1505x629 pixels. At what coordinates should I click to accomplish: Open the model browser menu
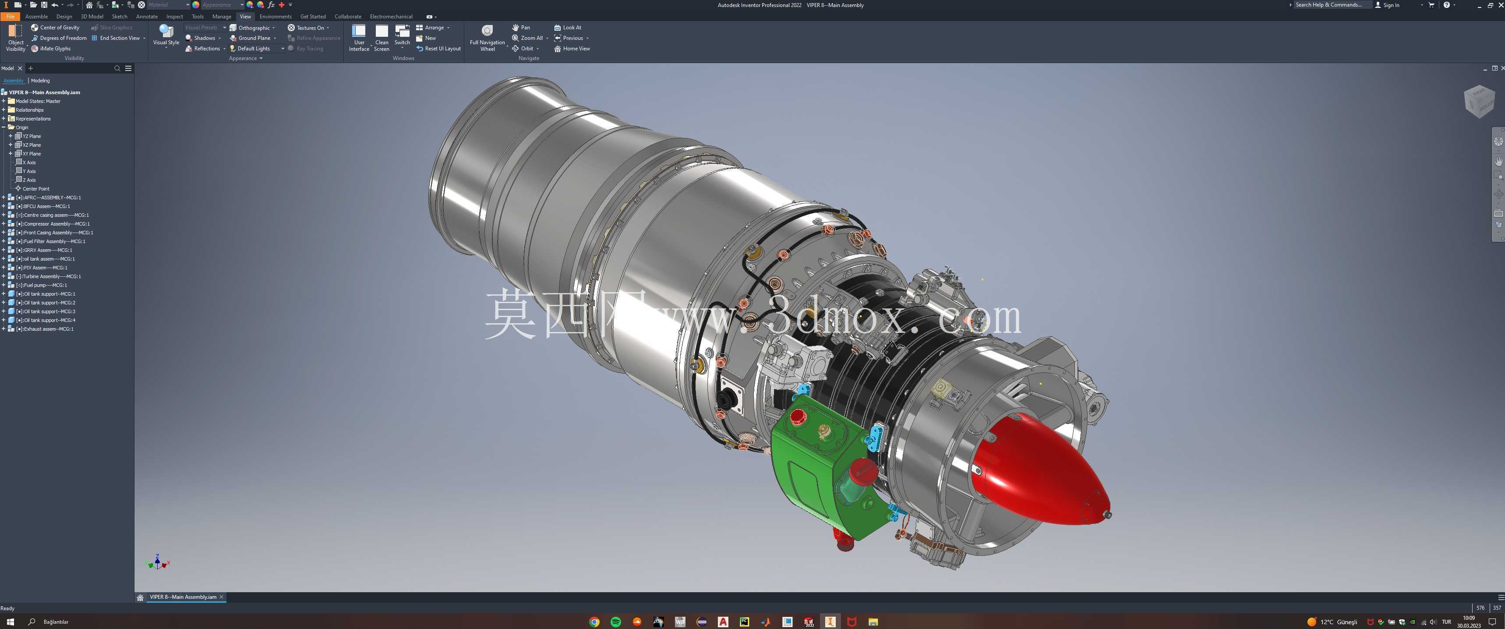point(128,68)
